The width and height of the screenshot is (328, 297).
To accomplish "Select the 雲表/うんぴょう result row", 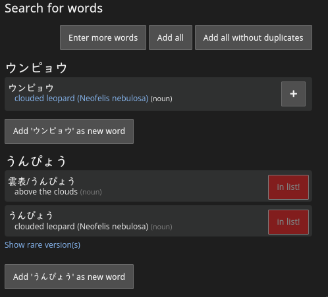I will [x=158, y=186].
